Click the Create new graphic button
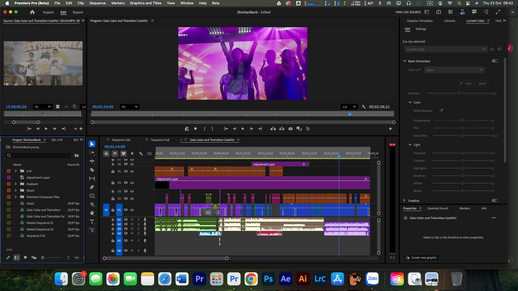518x291 pixels. pos(421,258)
